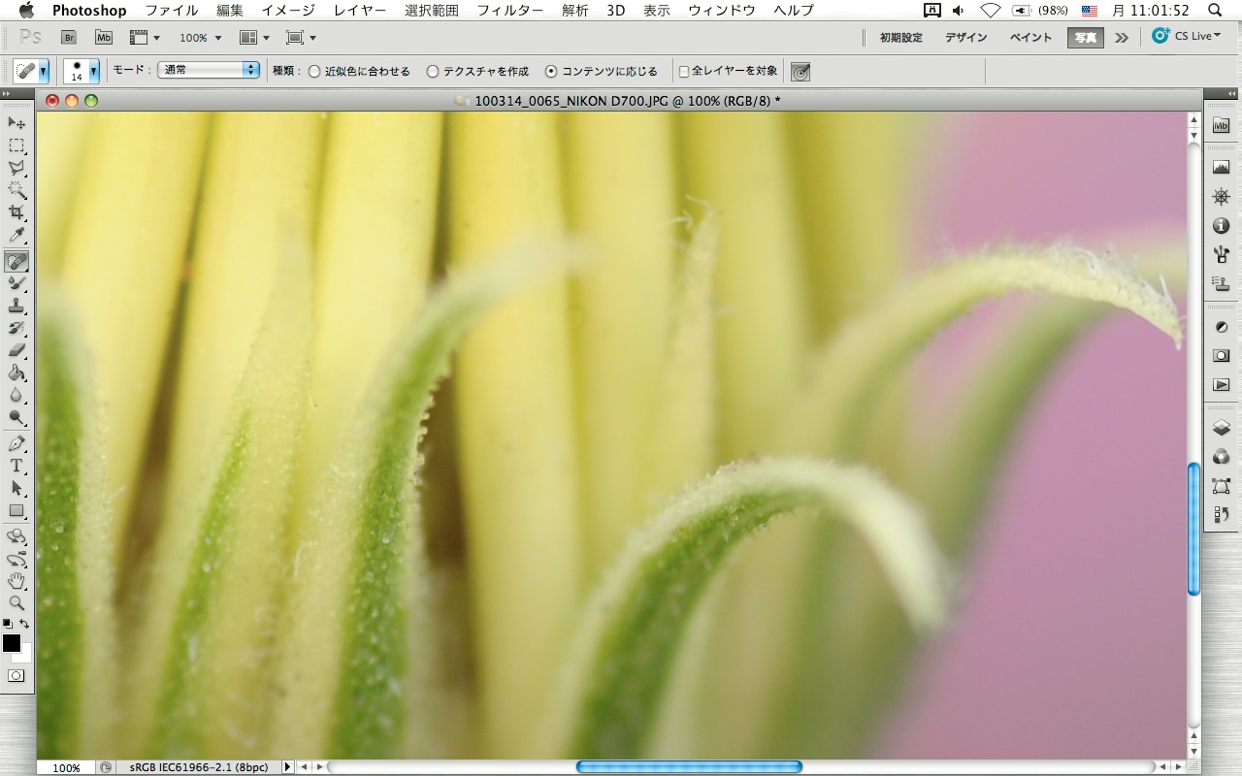Switch to the ペイント workspace
This screenshot has width=1242, height=776.
tap(1030, 38)
